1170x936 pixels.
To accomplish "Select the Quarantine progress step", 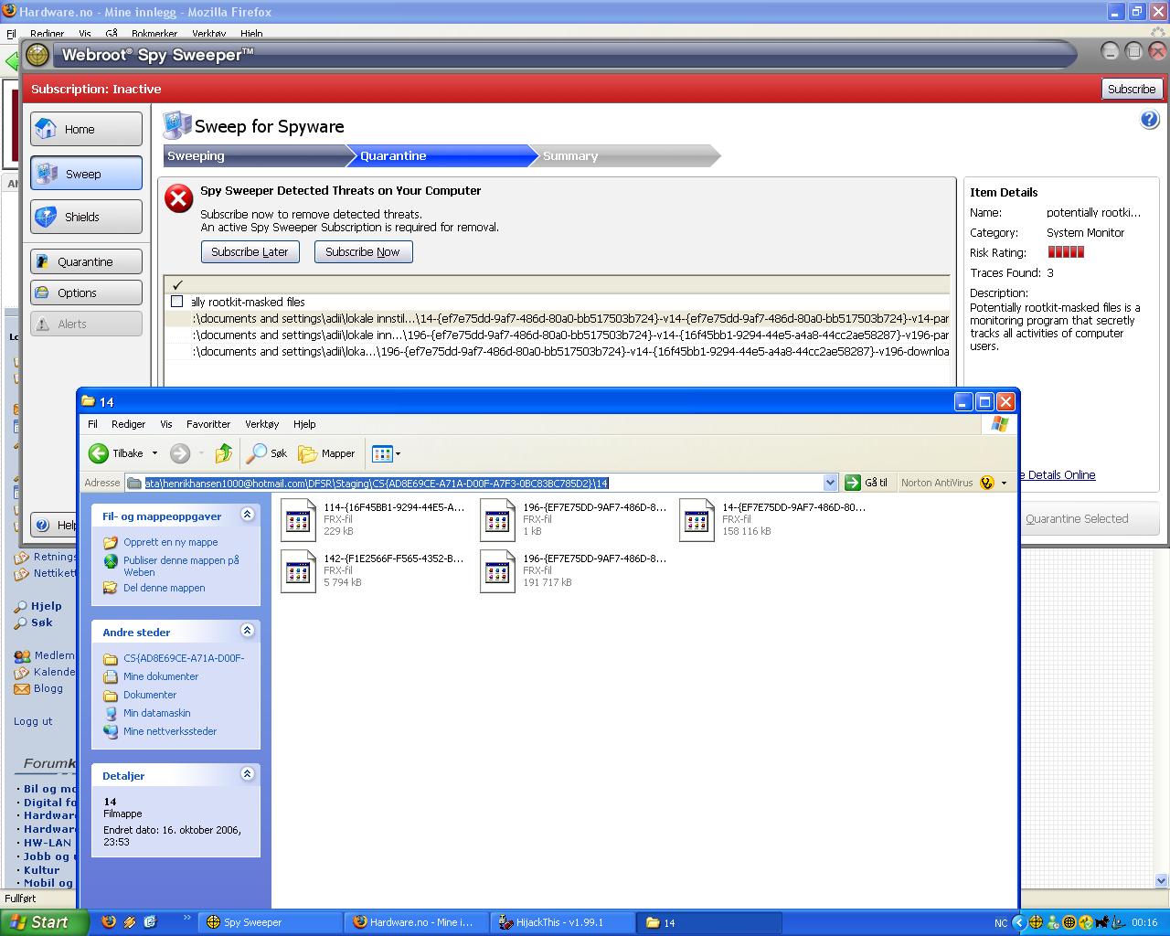I will pyautogui.click(x=443, y=156).
